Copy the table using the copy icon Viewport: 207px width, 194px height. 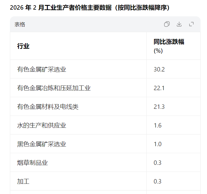pos(167,24)
